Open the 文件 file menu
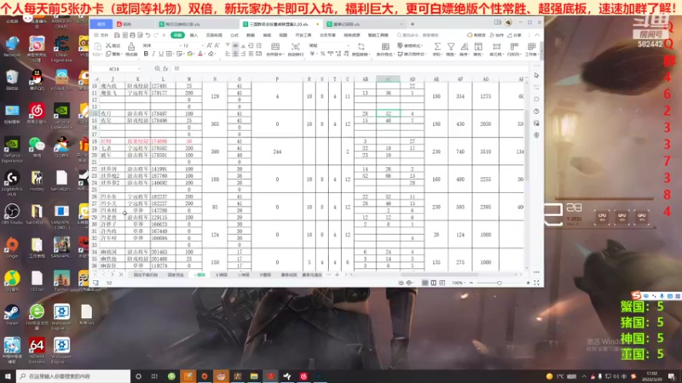Screen dimensions: 682x383 [x=101, y=35]
